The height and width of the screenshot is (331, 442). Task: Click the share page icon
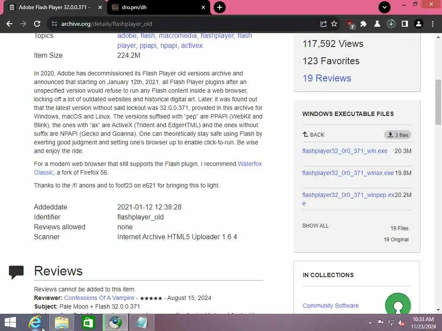(x=323, y=24)
